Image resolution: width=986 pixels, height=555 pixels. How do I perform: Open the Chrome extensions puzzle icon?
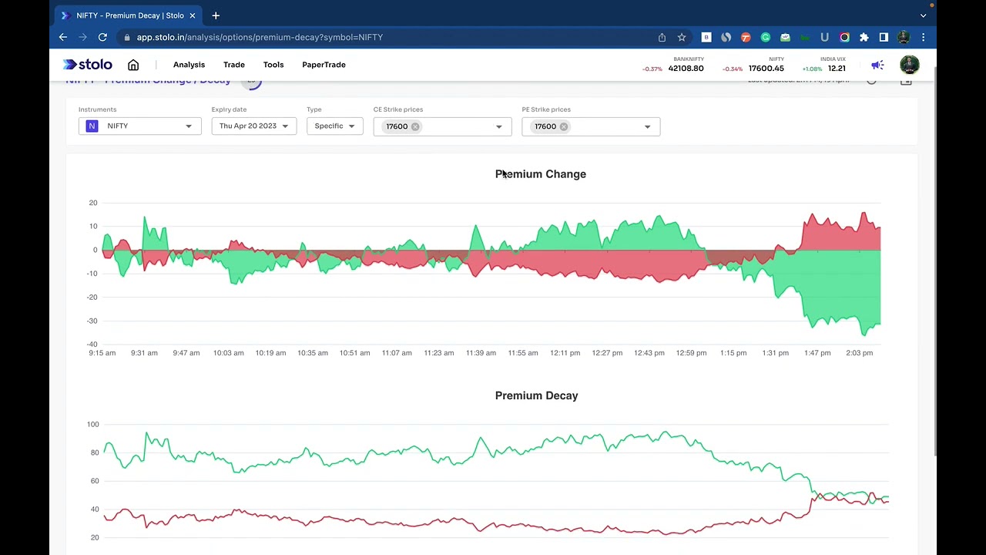point(864,37)
